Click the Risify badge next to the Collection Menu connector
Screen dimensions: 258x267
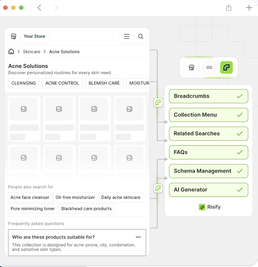pyautogui.click(x=158, y=102)
